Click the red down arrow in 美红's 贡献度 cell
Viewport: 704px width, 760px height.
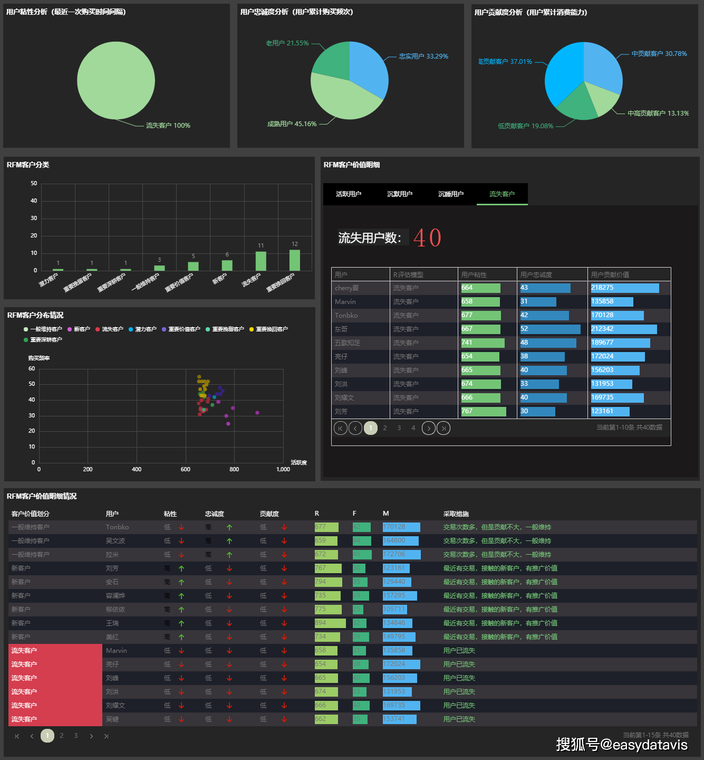point(284,637)
